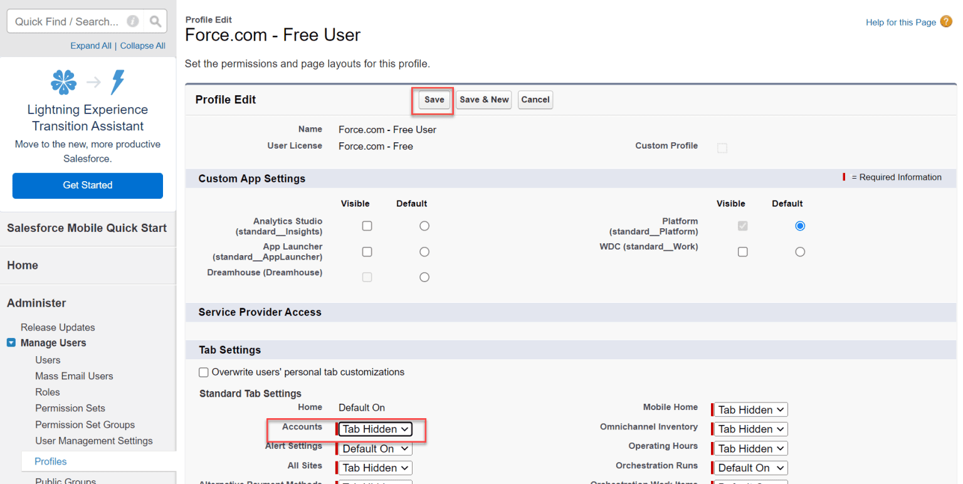Viewport: 963px width, 484px height.
Task: Click the Cancel button
Action: pyautogui.click(x=535, y=100)
